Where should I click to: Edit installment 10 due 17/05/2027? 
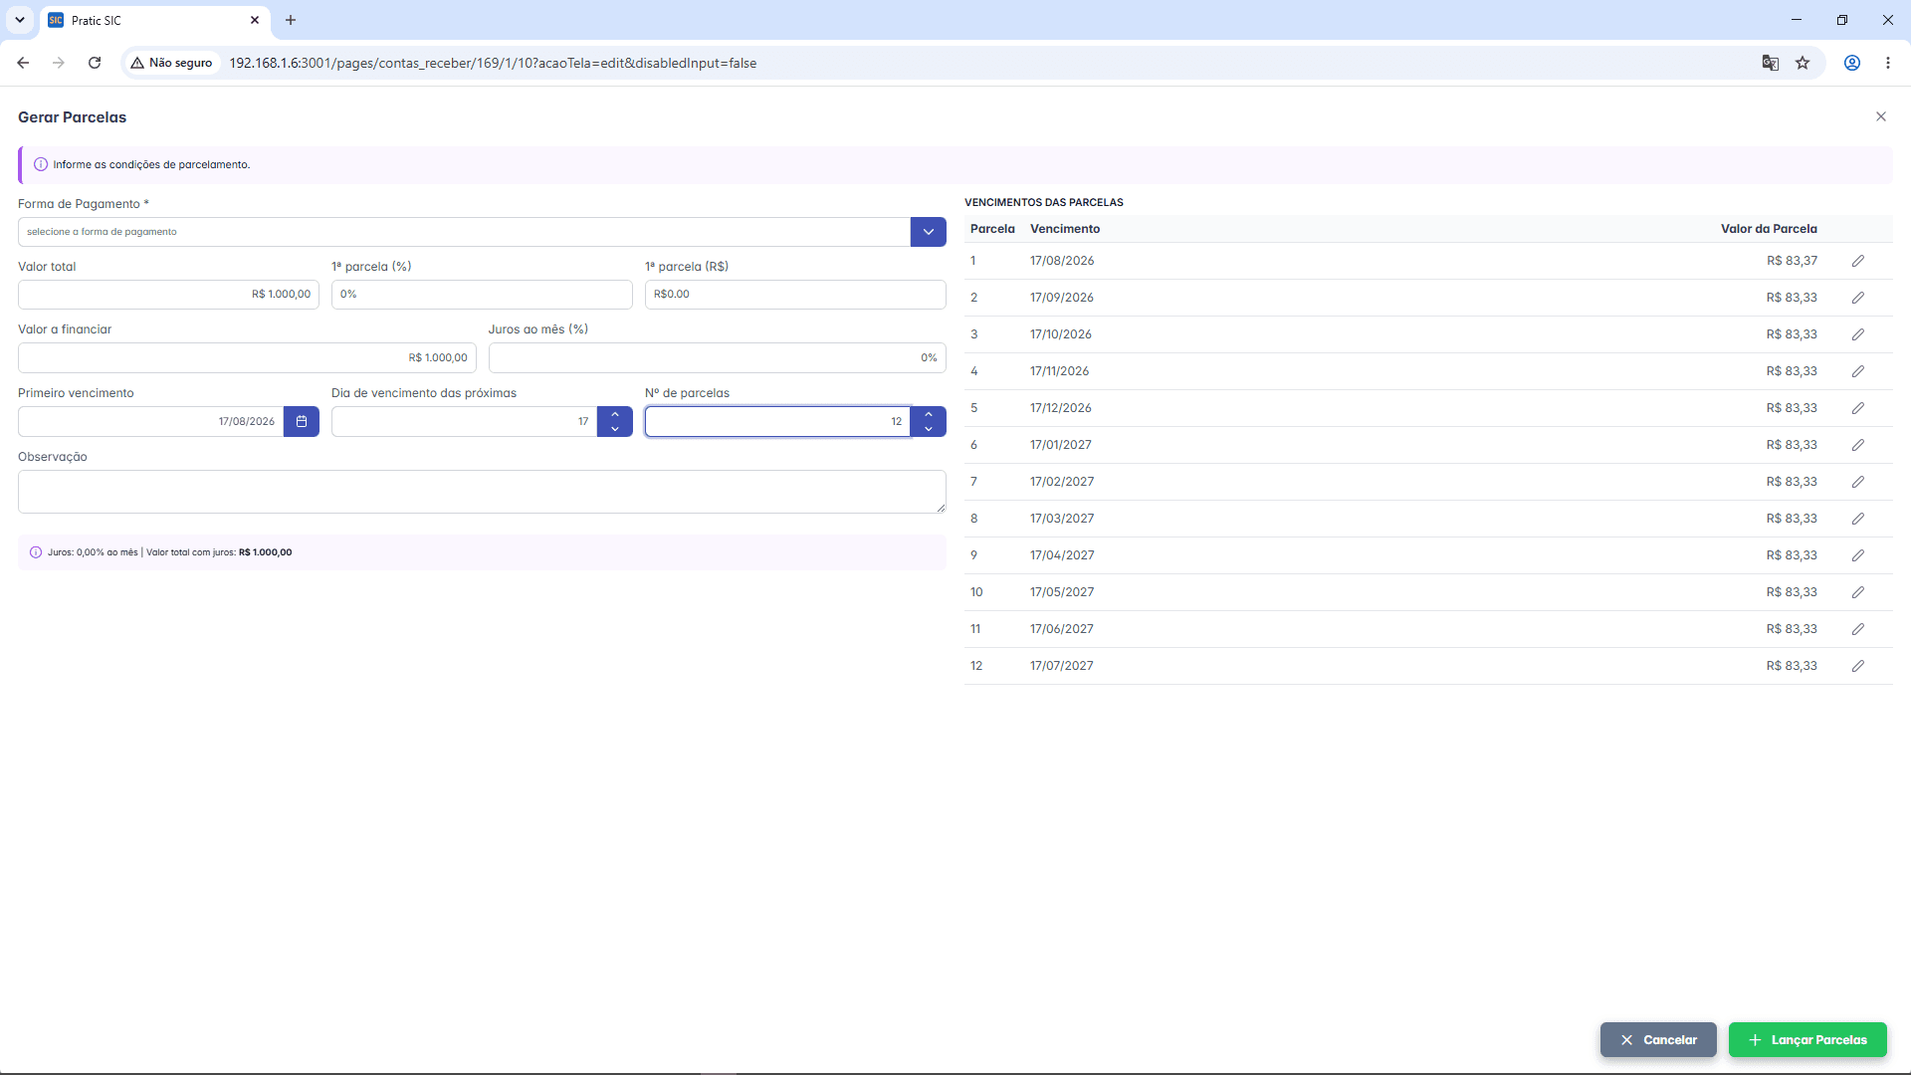point(1857,592)
